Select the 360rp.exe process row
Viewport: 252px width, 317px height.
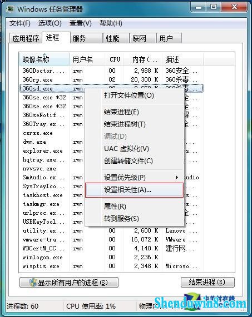111,79
